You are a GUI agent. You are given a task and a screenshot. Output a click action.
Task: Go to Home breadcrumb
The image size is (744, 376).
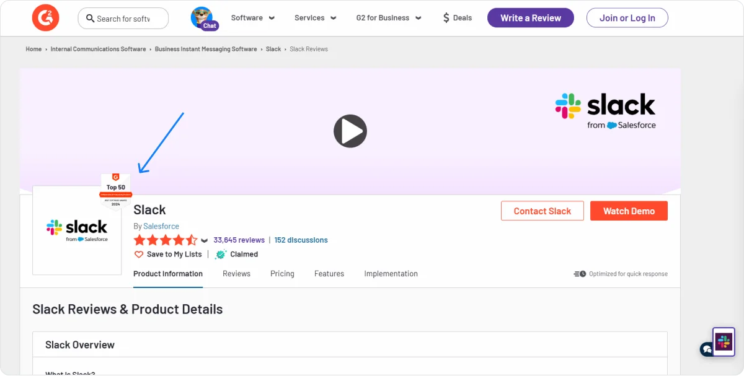[33, 49]
